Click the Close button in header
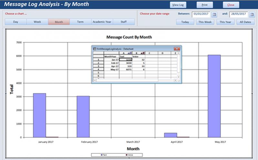258x160 pixels. [x=231, y=5]
